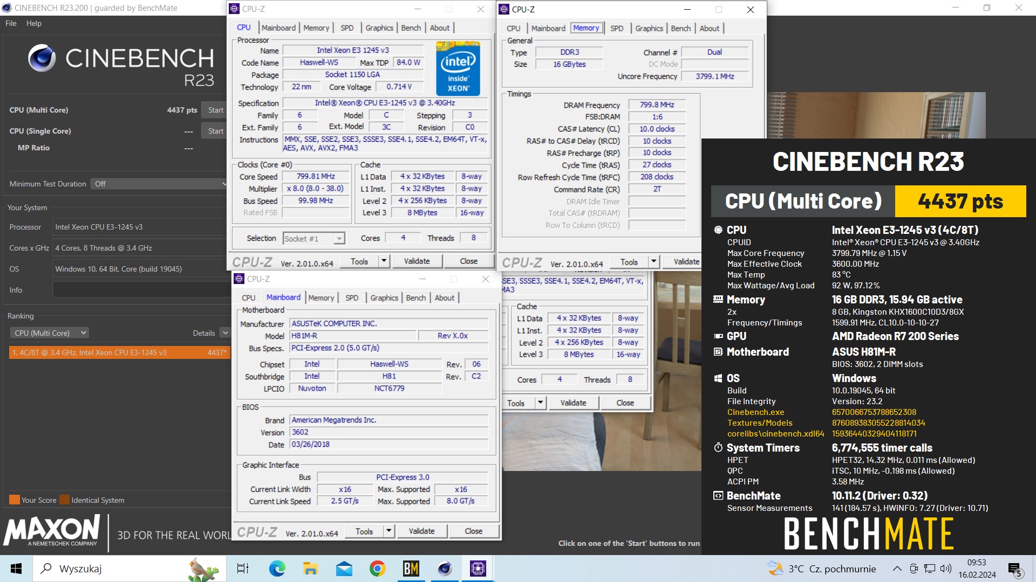Show hidden system tray icons

897,569
